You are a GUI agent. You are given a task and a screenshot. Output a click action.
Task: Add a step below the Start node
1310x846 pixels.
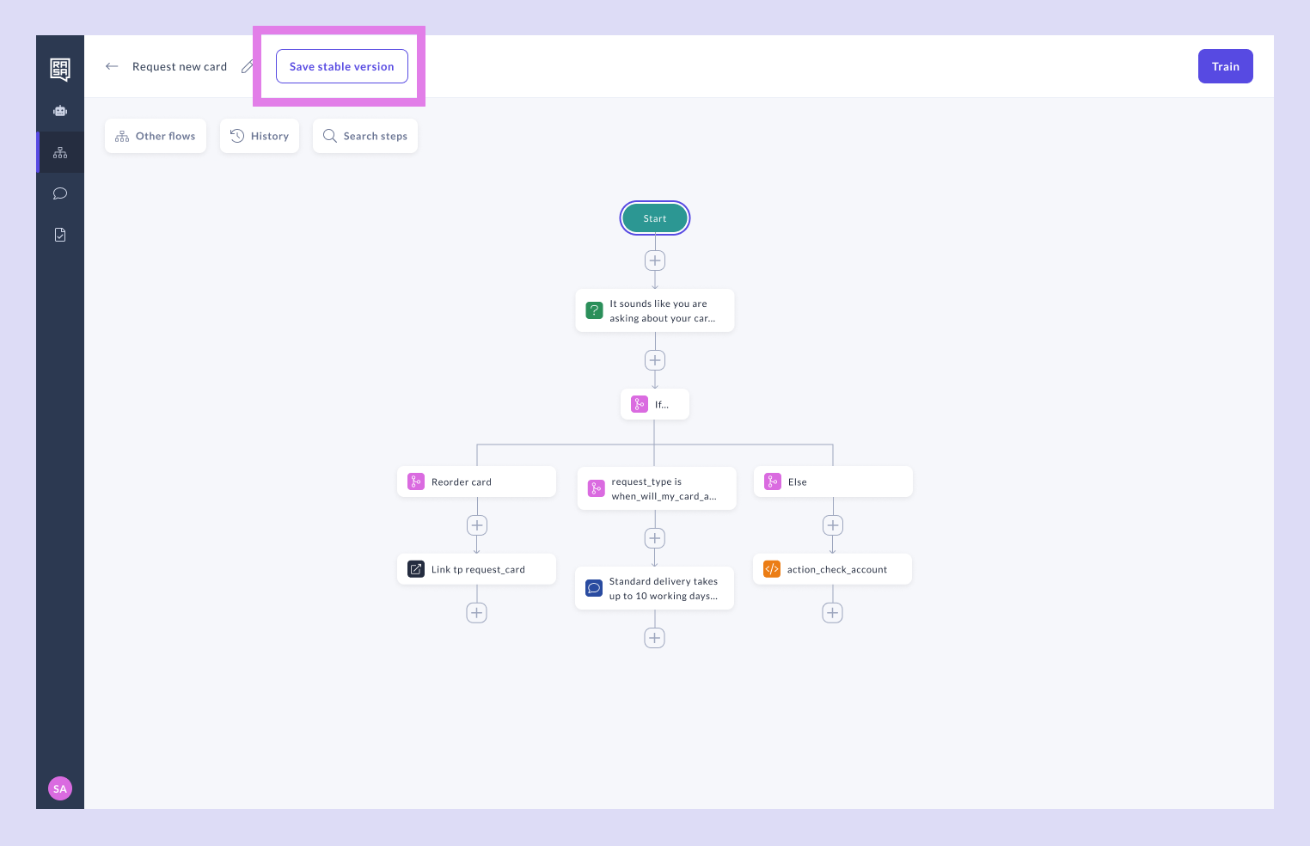pyautogui.click(x=655, y=261)
